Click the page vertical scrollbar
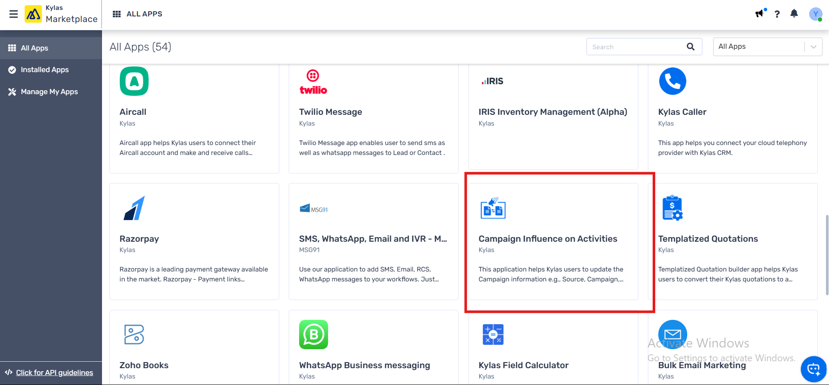Screen dimensions: 829x385 click(826, 255)
